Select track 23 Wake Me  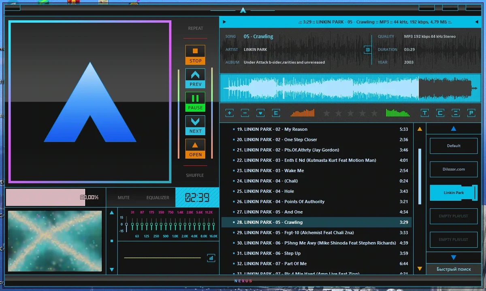click(317, 170)
